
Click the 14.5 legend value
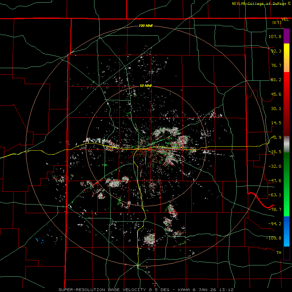[276, 123]
